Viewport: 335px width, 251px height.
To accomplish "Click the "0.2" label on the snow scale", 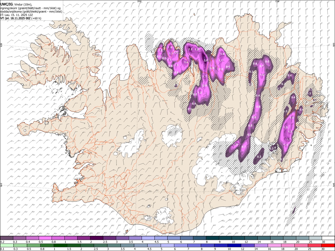I will pyautogui.click(x=2, y=242).
